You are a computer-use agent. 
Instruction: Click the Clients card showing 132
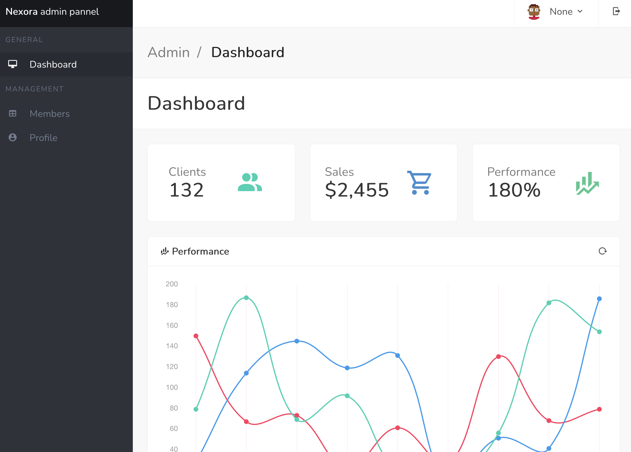click(221, 183)
